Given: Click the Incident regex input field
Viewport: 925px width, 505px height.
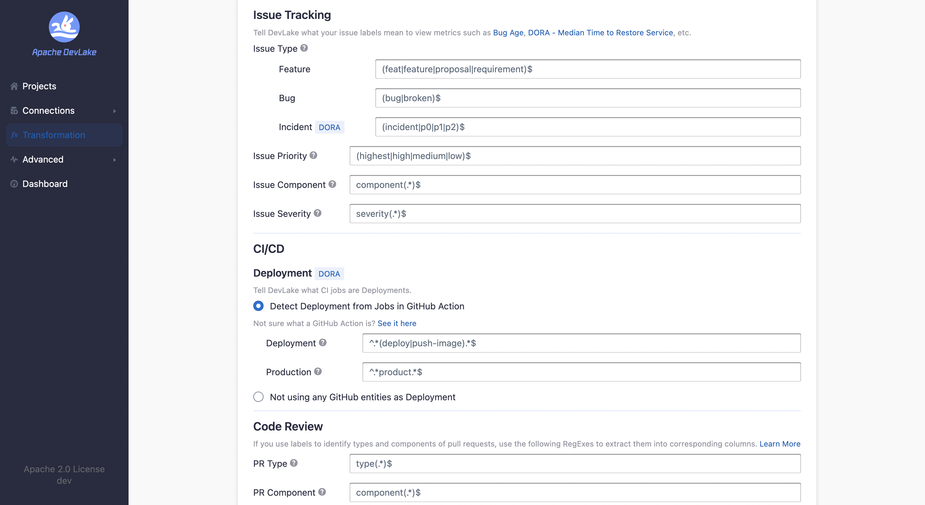Looking at the screenshot, I should point(588,127).
